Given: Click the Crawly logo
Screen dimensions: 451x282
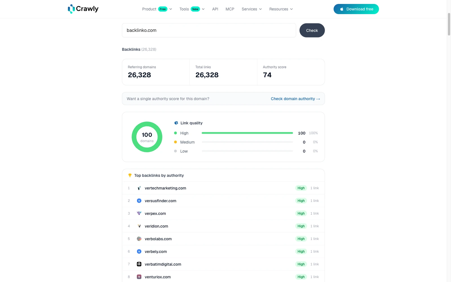Looking at the screenshot, I should pyautogui.click(x=83, y=9).
